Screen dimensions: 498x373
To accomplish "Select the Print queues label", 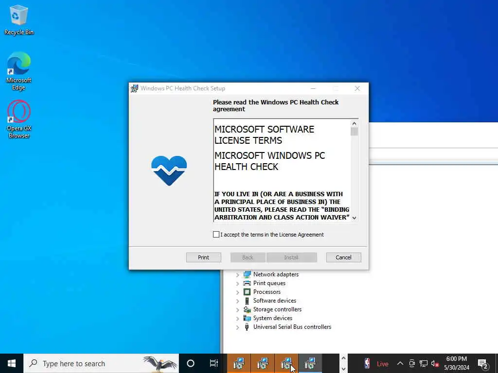I will [269, 283].
